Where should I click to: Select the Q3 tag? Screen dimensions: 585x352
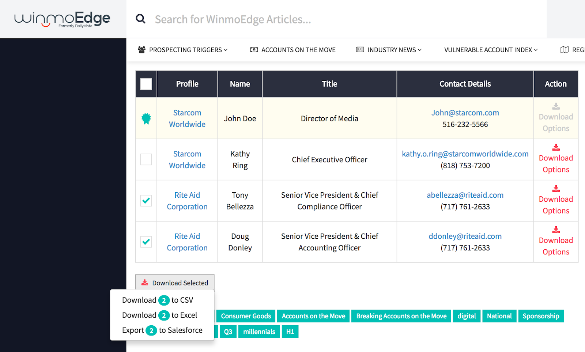[228, 332]
